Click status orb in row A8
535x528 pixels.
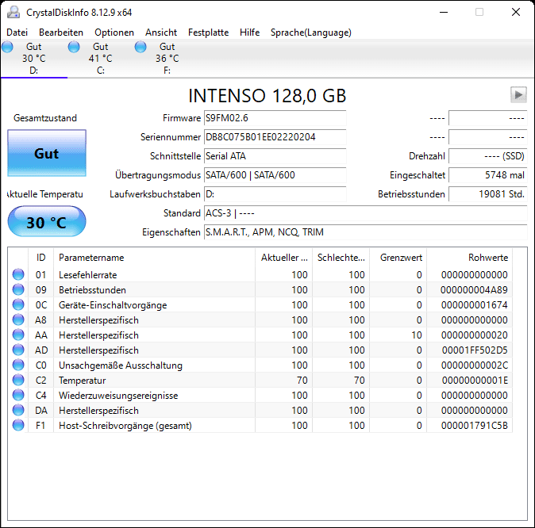18,319
